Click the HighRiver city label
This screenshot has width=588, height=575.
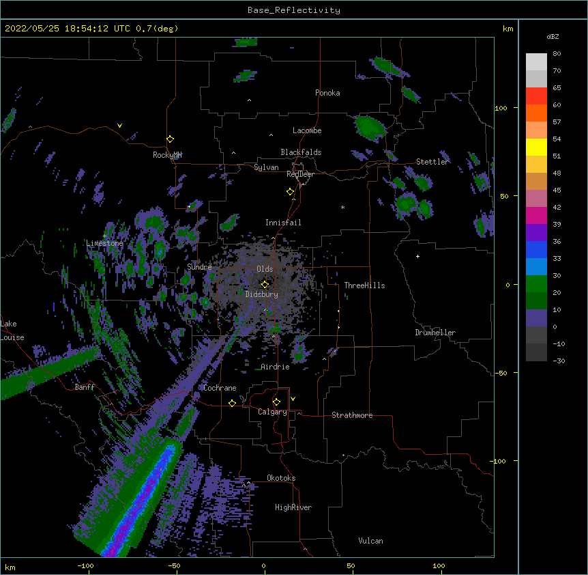coord(293,507)
